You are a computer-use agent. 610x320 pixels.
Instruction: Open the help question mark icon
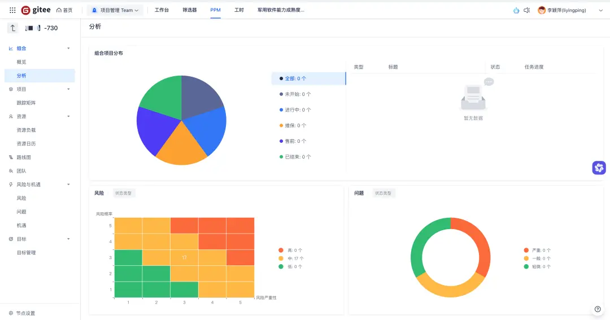(598, 309)
